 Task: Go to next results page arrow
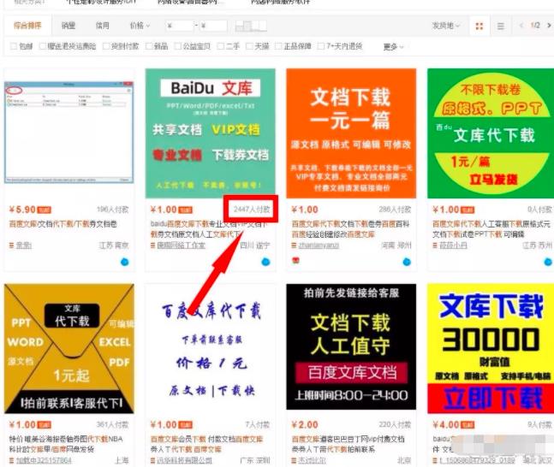coord(548,26)
